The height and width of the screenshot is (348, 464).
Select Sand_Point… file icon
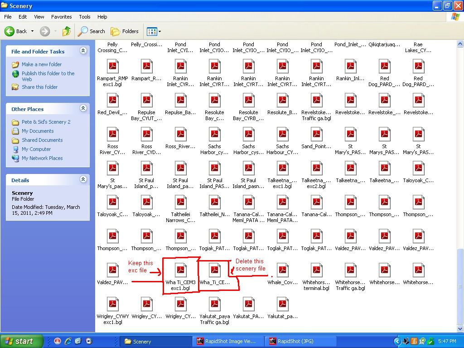click(x=317, y=134)
